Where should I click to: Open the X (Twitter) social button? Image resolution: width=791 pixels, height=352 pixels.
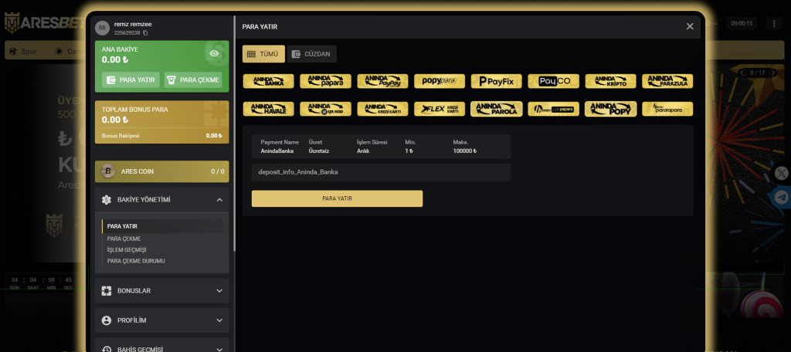[x=782, y=174]
